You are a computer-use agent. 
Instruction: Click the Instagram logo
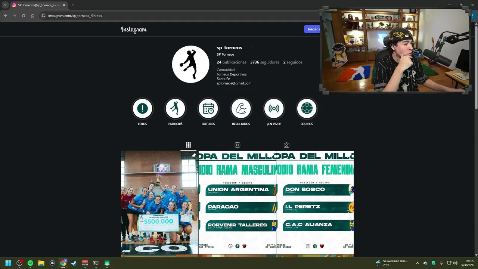point(134,30)
